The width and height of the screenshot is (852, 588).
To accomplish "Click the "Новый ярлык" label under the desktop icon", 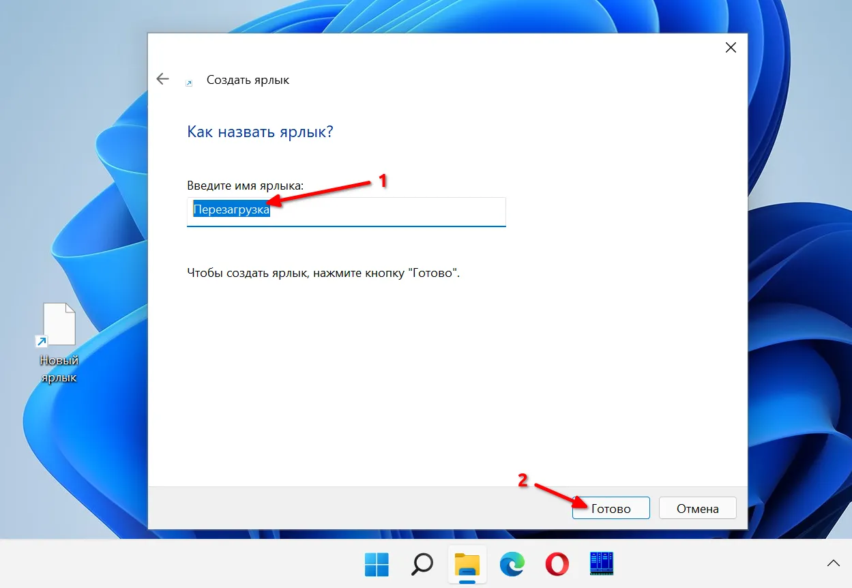I will [x=59, y=369].
